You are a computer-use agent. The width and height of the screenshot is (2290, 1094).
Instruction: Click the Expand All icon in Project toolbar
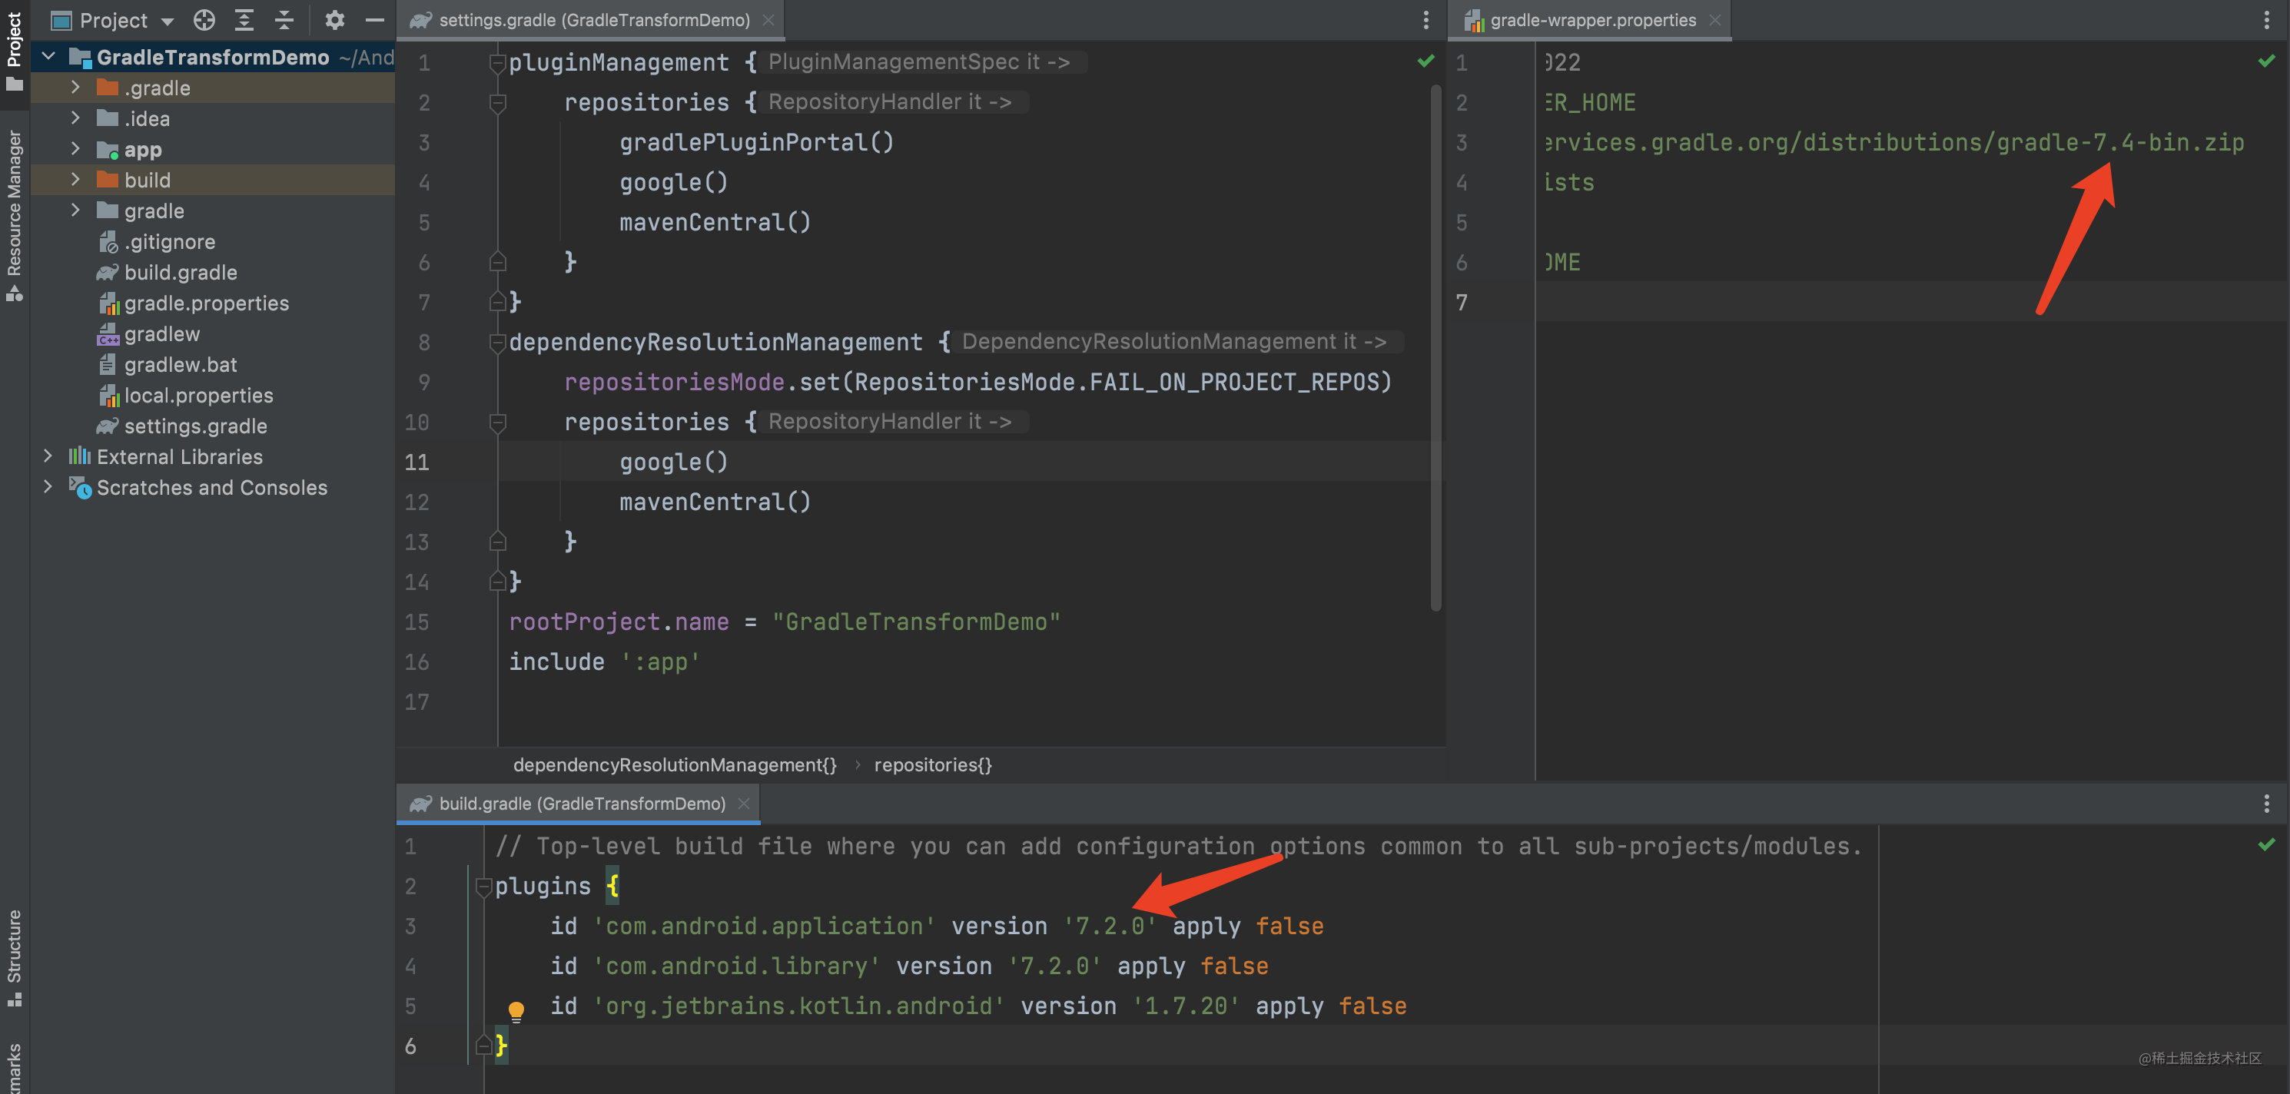click(244, 19)
